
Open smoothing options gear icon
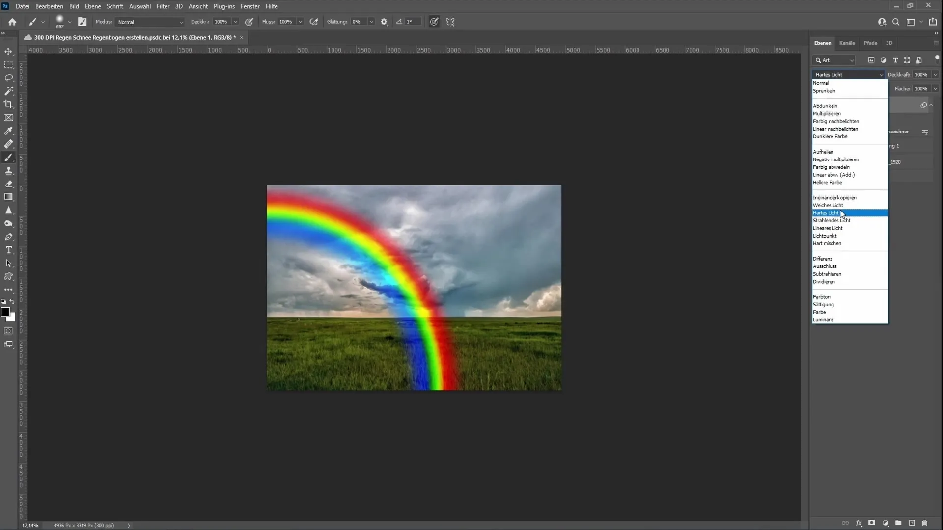(x=384, y=22)
